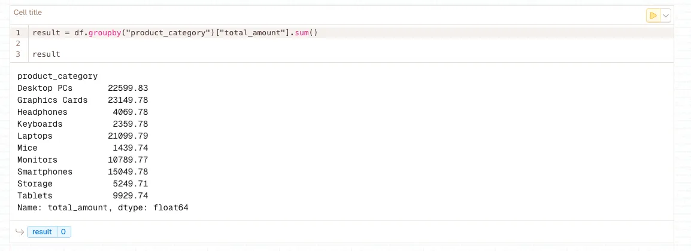This screenshot has height=251, width=691.
Task: Click the Graphics Cards output row
Action: [82, 100]
